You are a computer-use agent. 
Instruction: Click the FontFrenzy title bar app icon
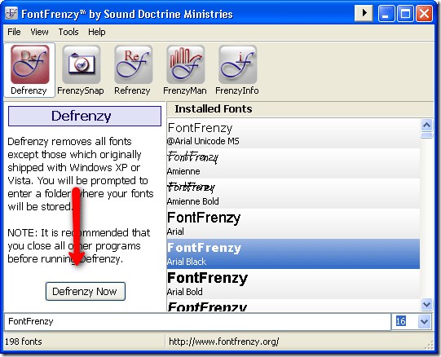[x=11, y=13]
